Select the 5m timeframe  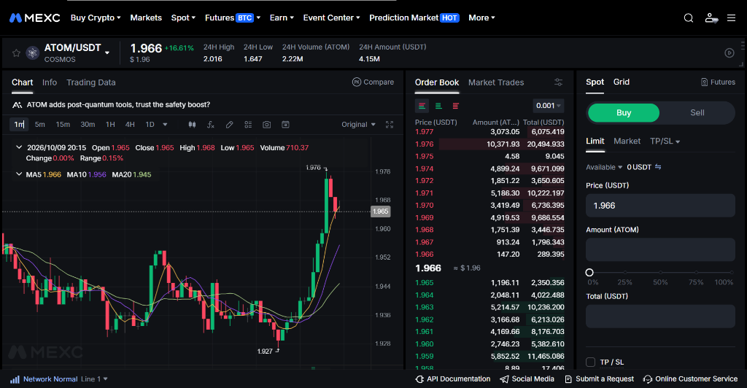coord(40,125)
